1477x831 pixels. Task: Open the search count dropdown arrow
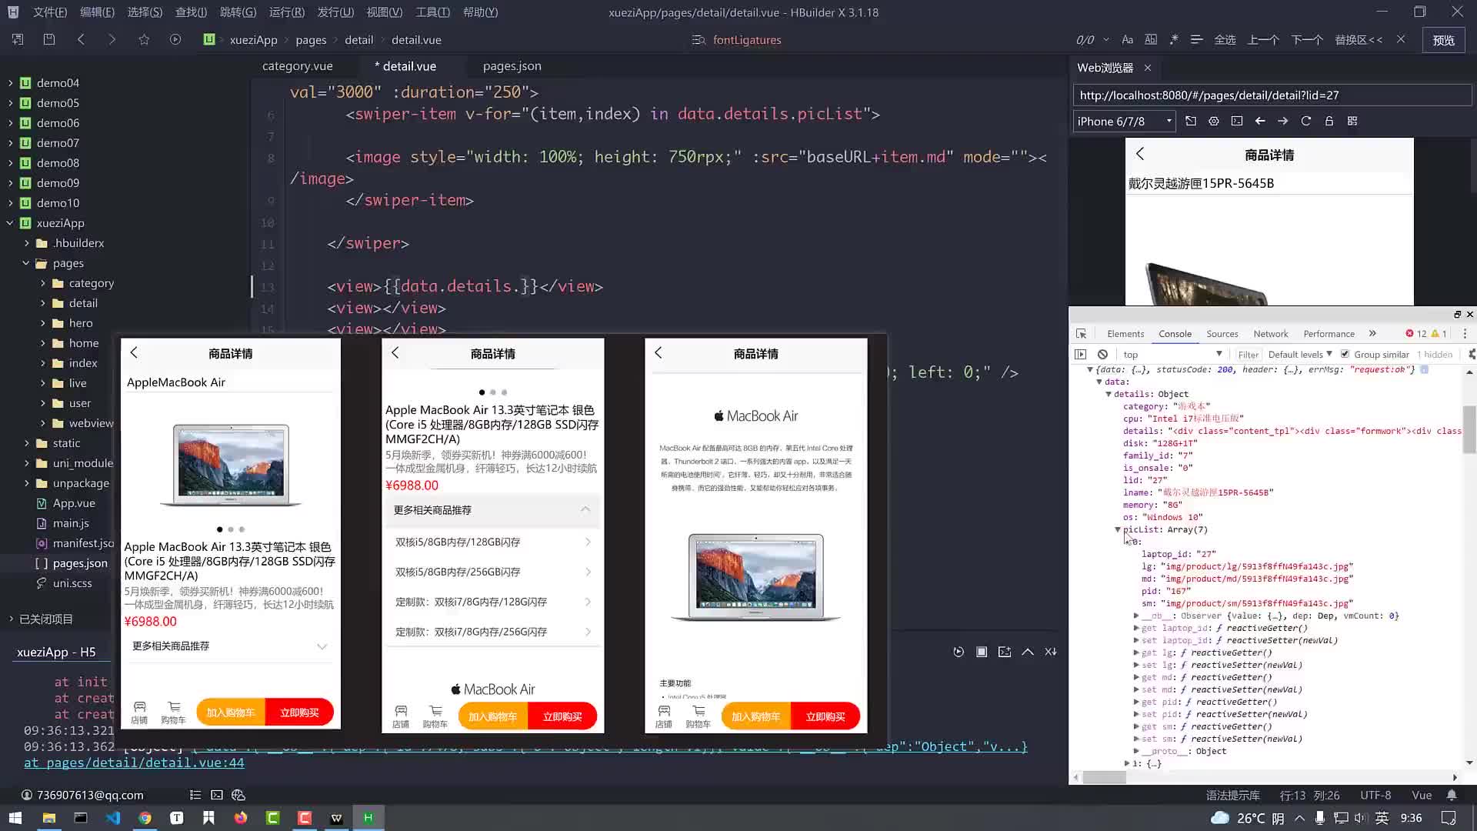[x=1106, y=39]
